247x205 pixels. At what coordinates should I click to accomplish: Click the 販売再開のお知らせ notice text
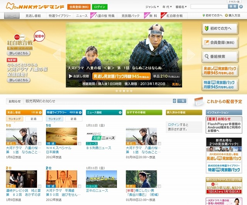click(x=41, y=101)
